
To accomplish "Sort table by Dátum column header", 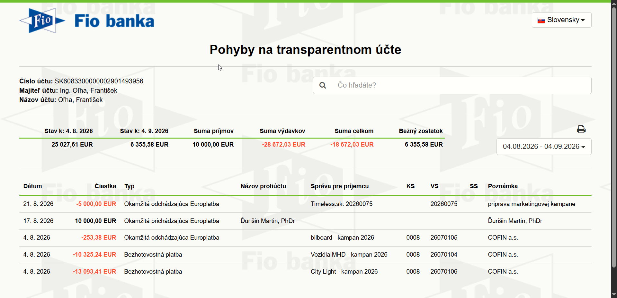I will tap(32, 186).
